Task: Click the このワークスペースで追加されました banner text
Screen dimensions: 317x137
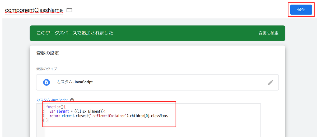Action: (x=75, y=33)
